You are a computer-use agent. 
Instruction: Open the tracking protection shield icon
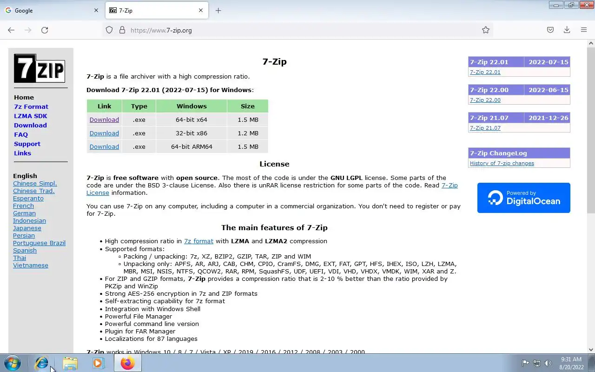tap(109, 30)
